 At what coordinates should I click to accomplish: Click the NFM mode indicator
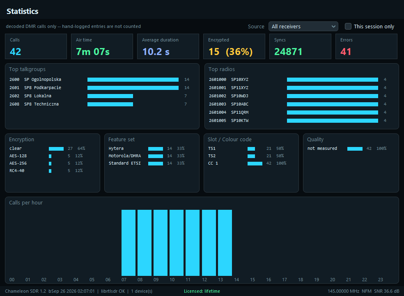366,291
